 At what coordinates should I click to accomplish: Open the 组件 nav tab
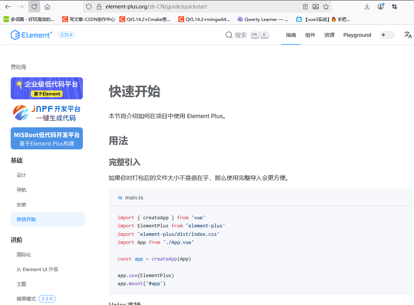coord(310,35)
